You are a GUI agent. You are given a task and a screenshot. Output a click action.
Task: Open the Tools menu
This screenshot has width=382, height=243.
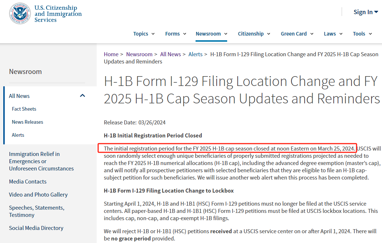pyautogui.click(x=362, y=34)
